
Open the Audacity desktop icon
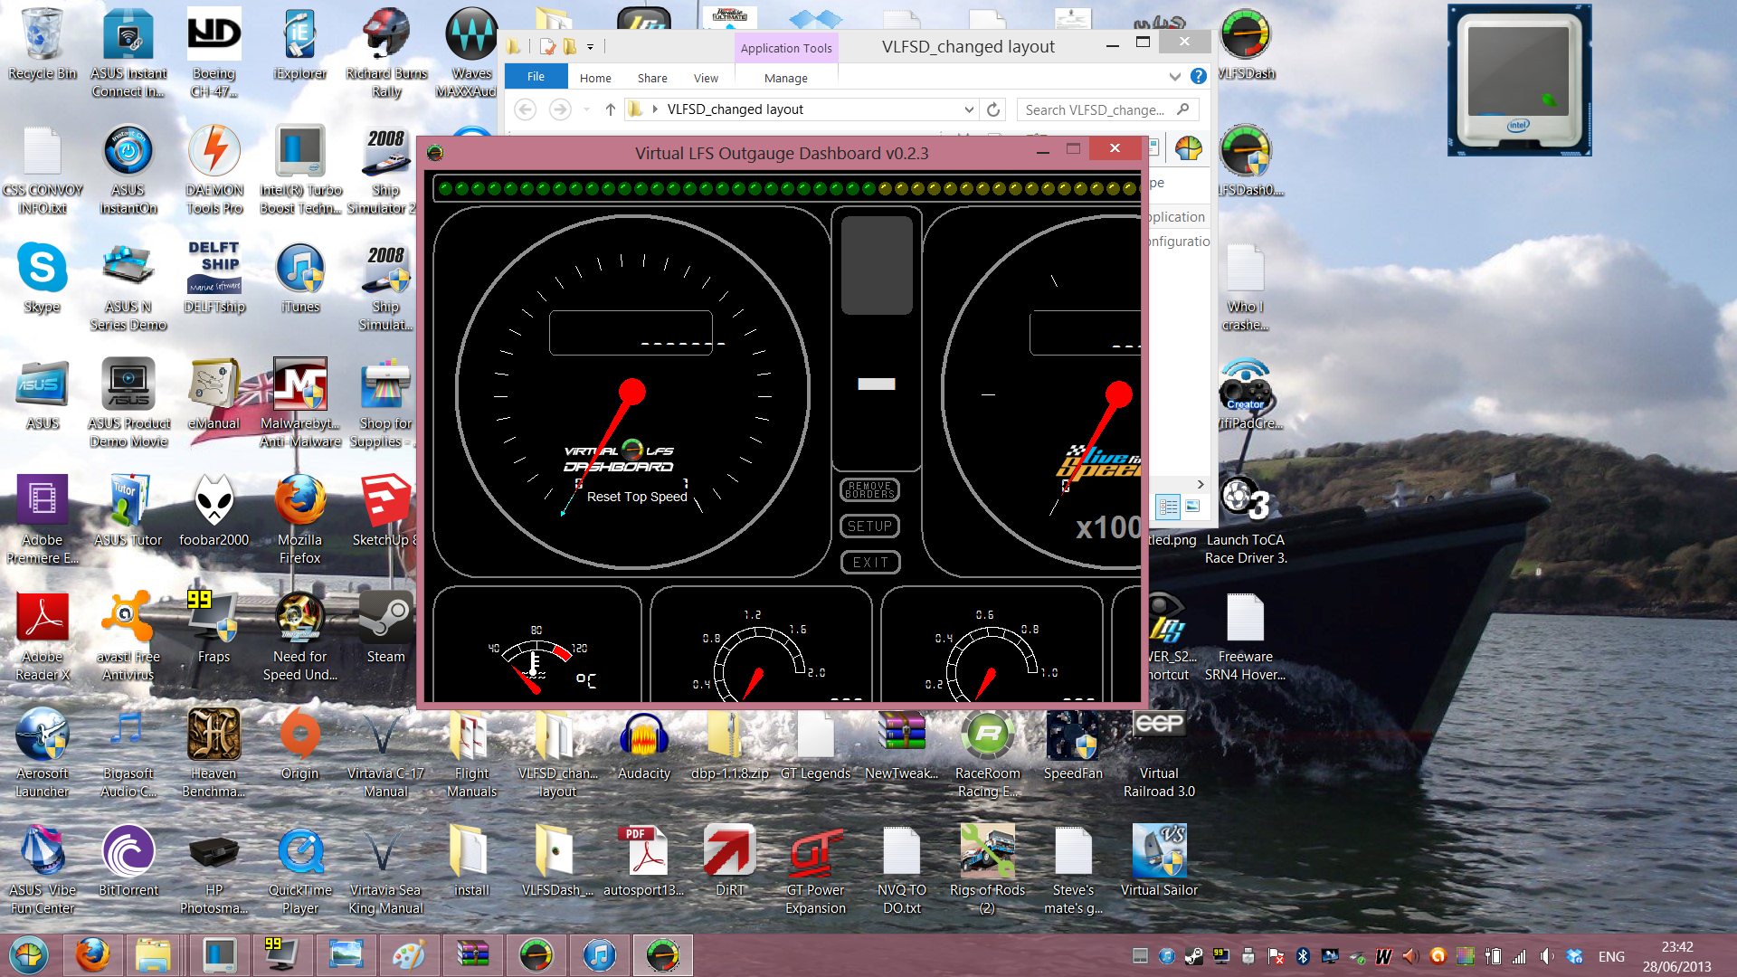(x=644, y=745)
